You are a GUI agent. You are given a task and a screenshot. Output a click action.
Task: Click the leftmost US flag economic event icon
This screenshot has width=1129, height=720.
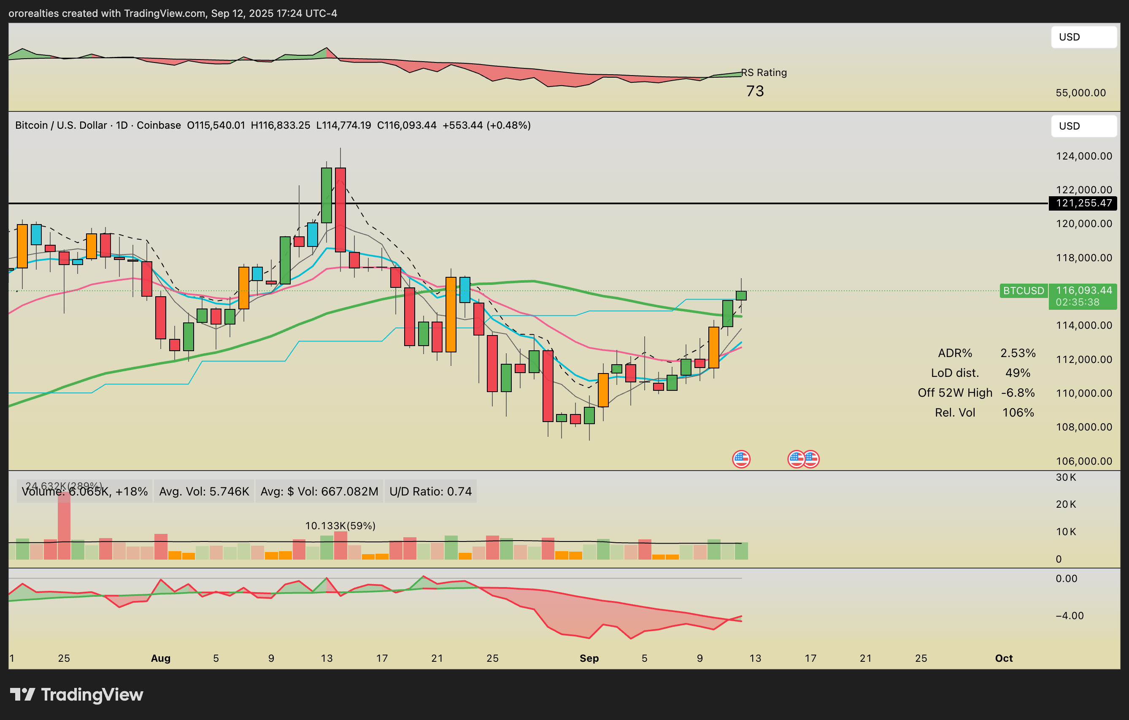[741, 459]
